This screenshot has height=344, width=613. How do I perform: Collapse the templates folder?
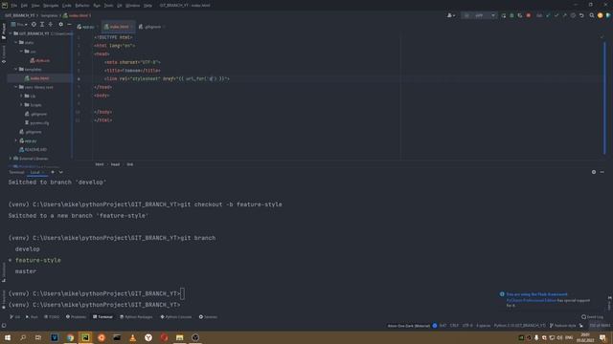pos(16,70)
